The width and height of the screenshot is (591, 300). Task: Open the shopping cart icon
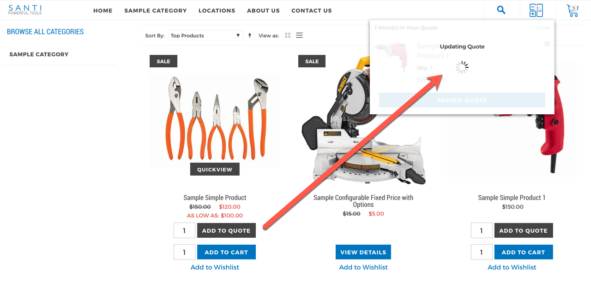[x=573, y=10]
